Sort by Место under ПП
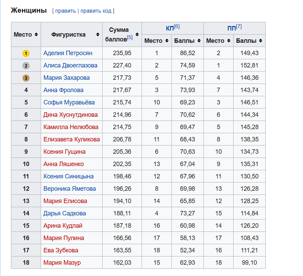Image resolution: width=303 pixels, height=276 pixels. tap(229, 41)
